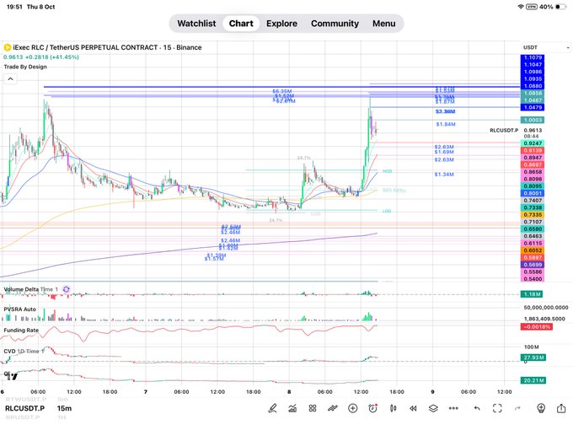Tap the VPN status indicator

[532, 7]
